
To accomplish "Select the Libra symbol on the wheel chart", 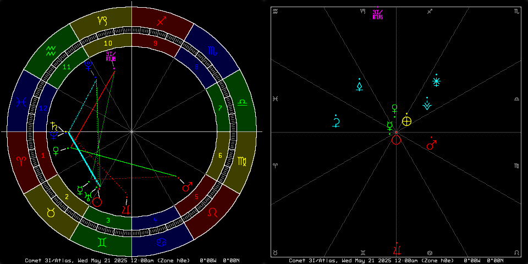I will pyautogui.click(x=242, y=102).
